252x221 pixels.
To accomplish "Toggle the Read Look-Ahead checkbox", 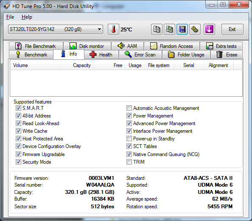I will pyautogui.click(x=18, y=123).
